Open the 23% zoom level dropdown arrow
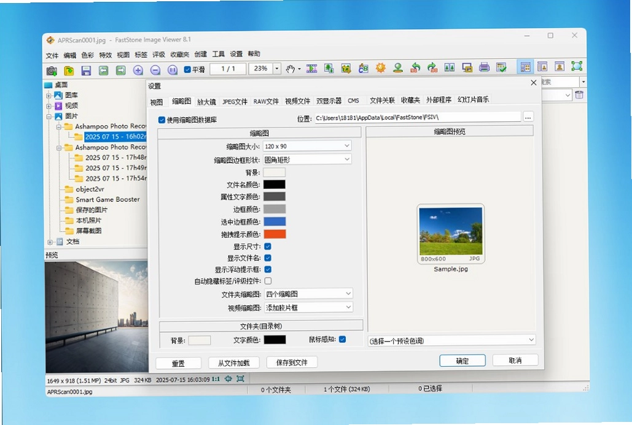 pyautogui.click(x=276, y=69)
